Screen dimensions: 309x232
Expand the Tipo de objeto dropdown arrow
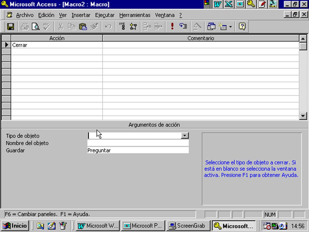[x=185, y=136]
